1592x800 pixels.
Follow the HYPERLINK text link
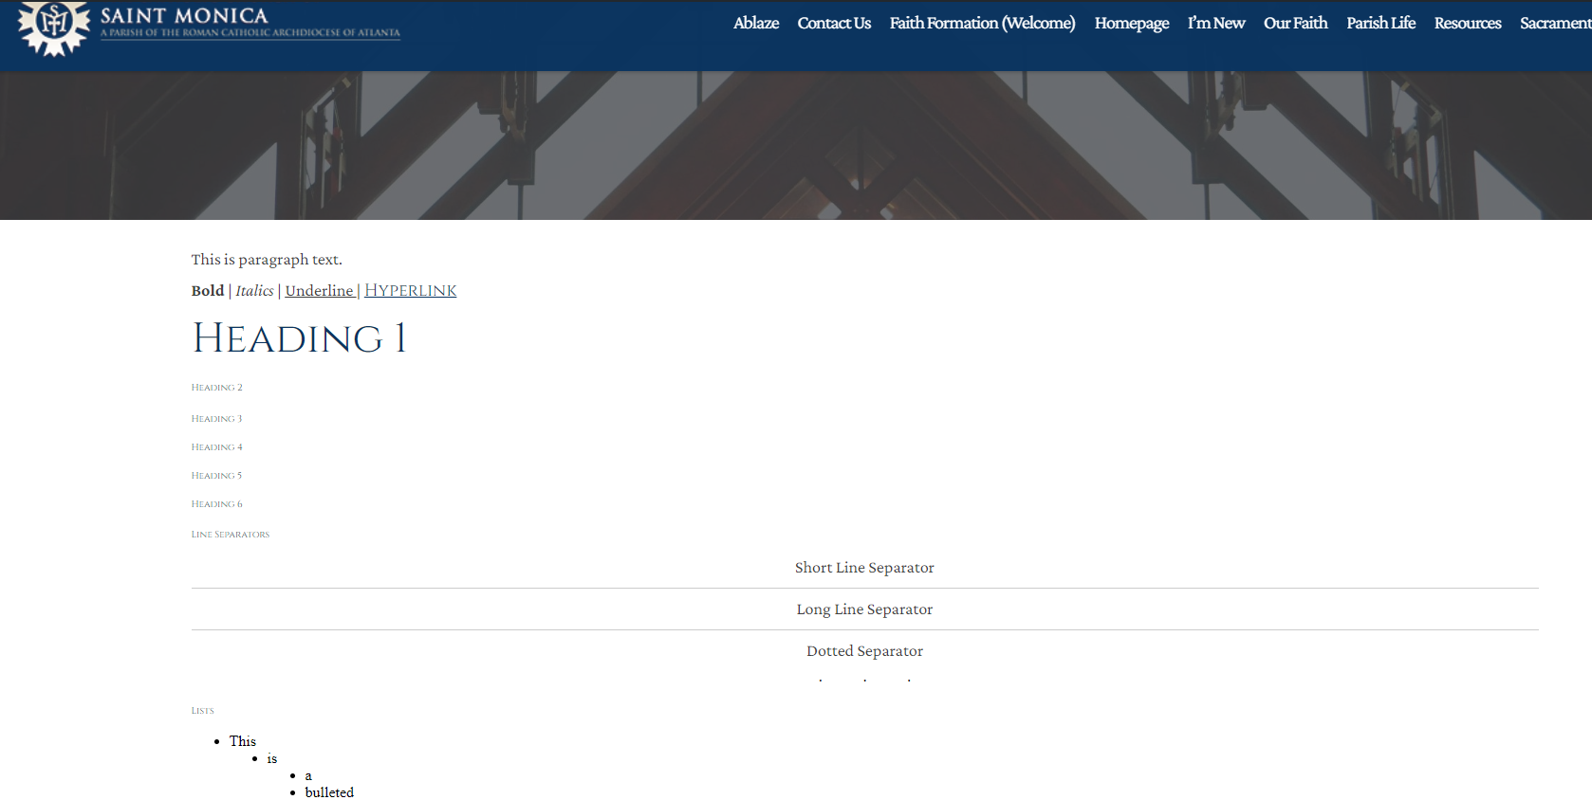tap(410, 291)
